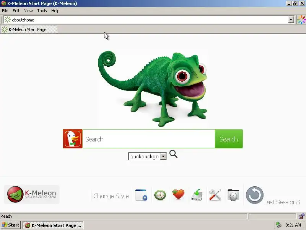Click the DuckDuckGo logo beside search box
The width and height of the screenshot is (306, 230).
73,139
